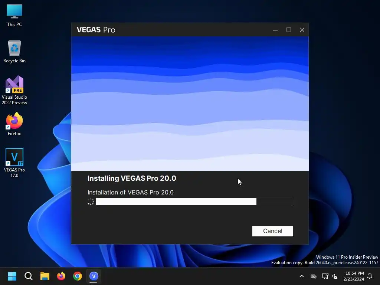Click 'Installing VEGAS Pro 20.0' heading
380x285 pixels.
[x=132, y=178]
